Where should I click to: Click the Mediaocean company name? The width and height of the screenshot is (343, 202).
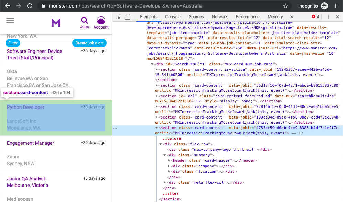(20, 199)
